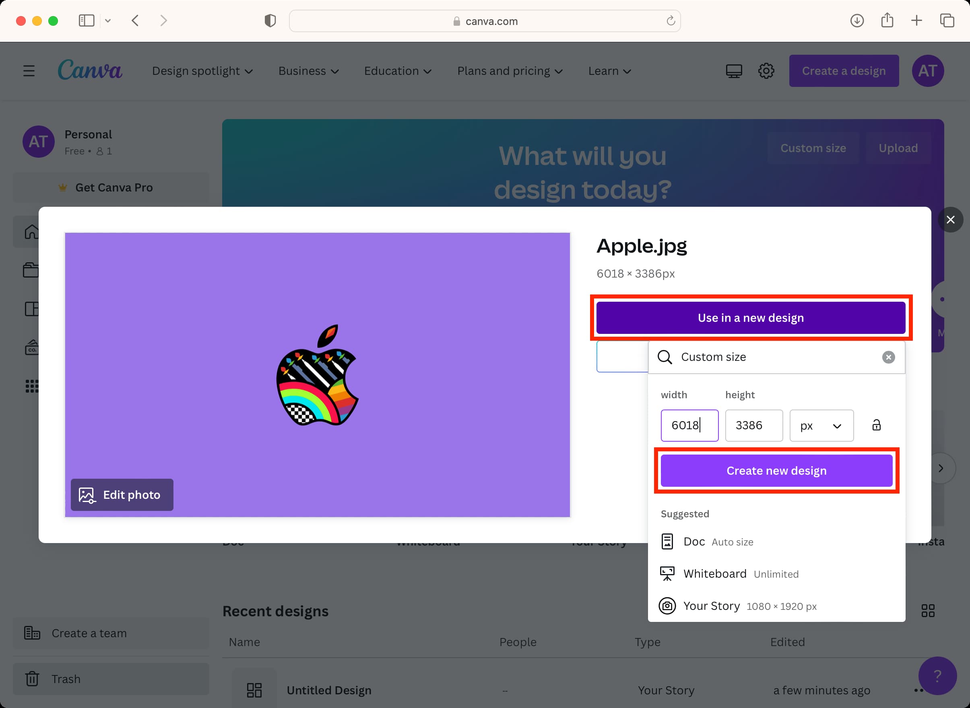Click the height input field
Viewport: 970px width, 708px height.
click(x=754, y=426)
